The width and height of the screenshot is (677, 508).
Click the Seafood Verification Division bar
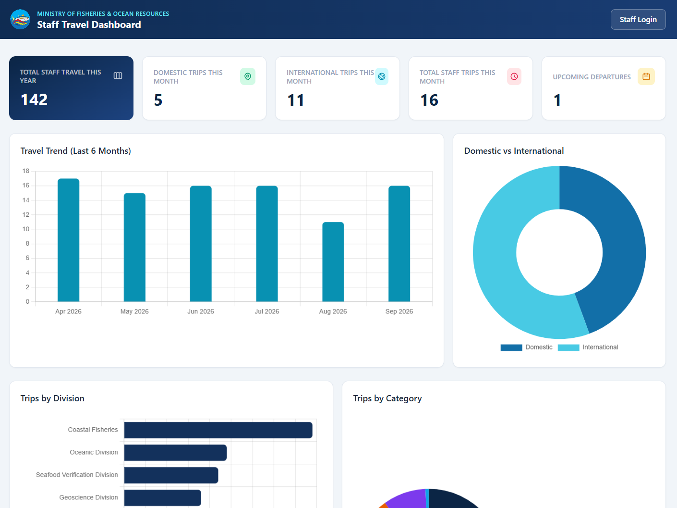(x=171, y=475)
